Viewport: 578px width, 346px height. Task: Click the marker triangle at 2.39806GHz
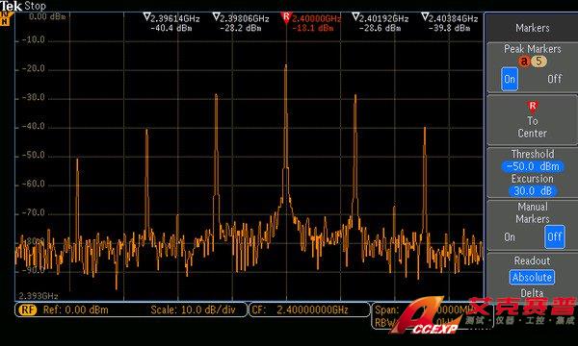click(x=217, y=17)
